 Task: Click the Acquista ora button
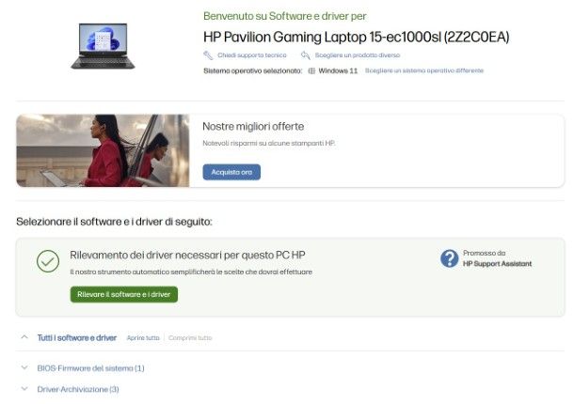[x=231, y=172]
